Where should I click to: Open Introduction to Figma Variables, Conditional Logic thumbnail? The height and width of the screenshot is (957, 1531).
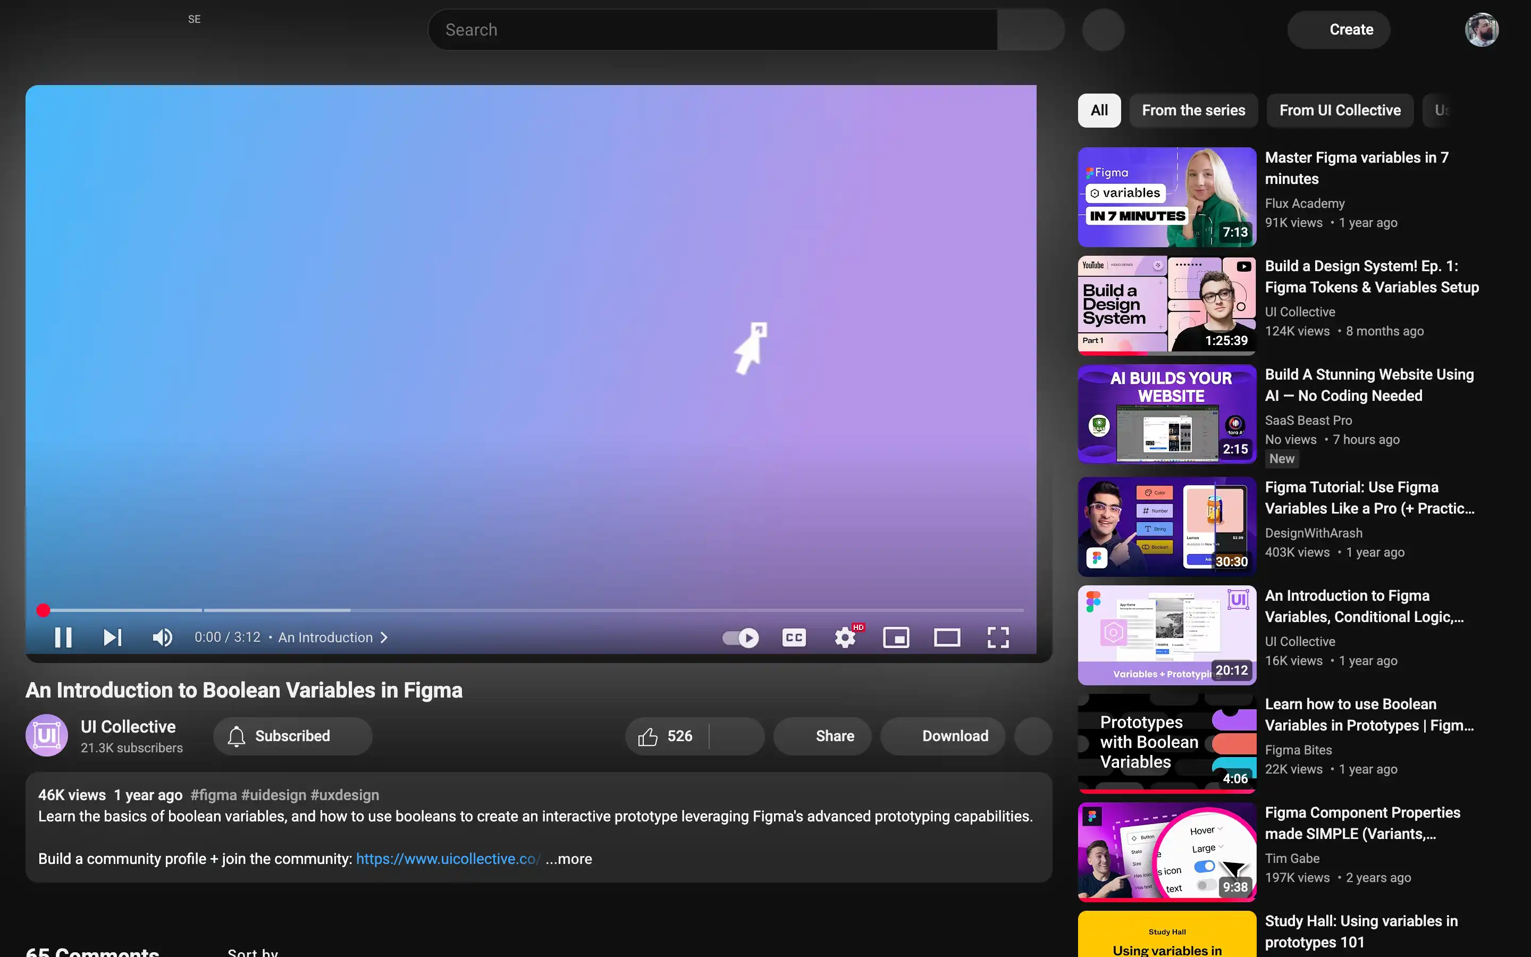pyautogui.click(x=1167, y=635)
